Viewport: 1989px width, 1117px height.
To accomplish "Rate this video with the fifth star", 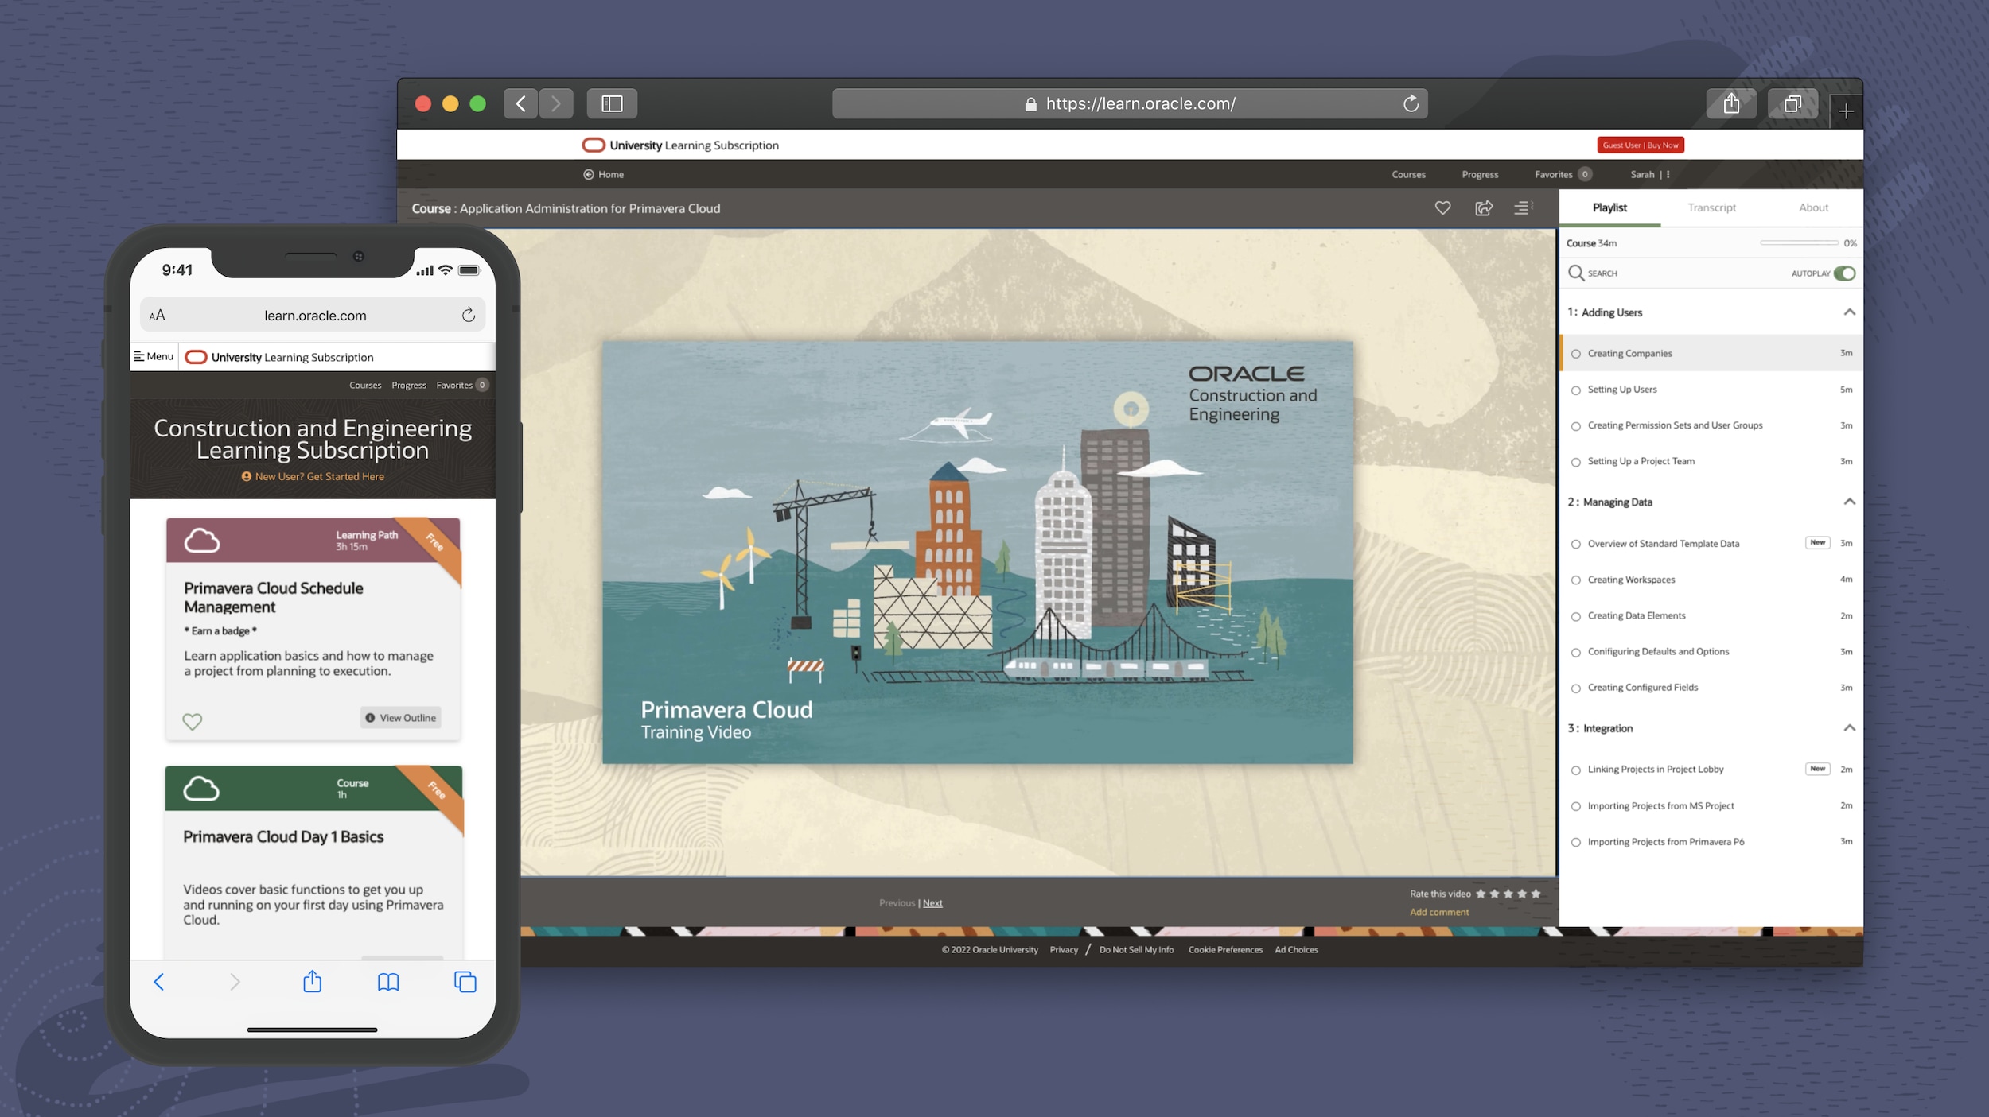I will 1536,894.
